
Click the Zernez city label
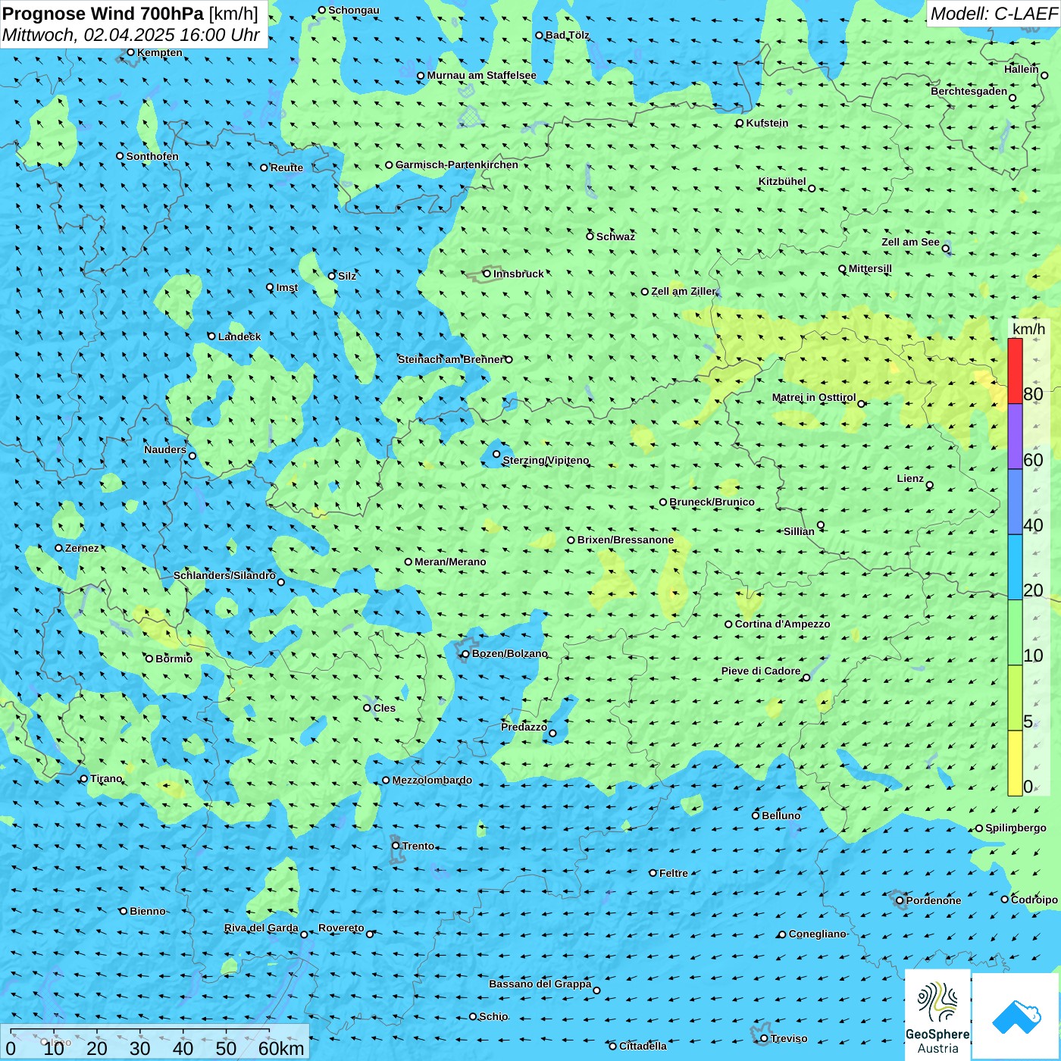pyautogui.click(x=82, y=548)
